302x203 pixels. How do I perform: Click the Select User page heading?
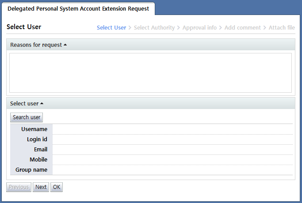click(24, 27)
